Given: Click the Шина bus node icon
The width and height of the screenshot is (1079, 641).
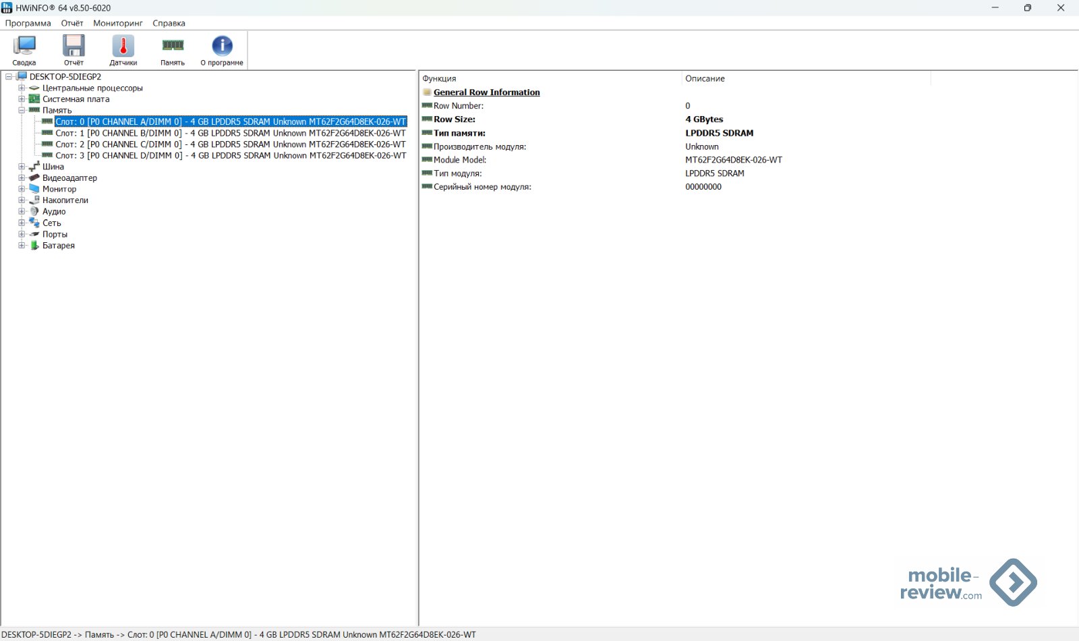Looking at the screenshot, I should pyautogui.click(x=34, y=166).
